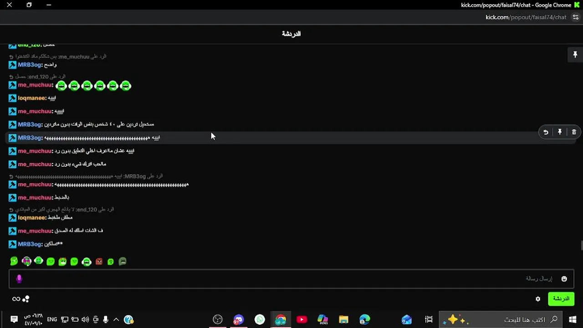Screen dimensions: 583x328
Task: Click taskbar search box اكتب هنا للبحث
Action: click(501, 319)
